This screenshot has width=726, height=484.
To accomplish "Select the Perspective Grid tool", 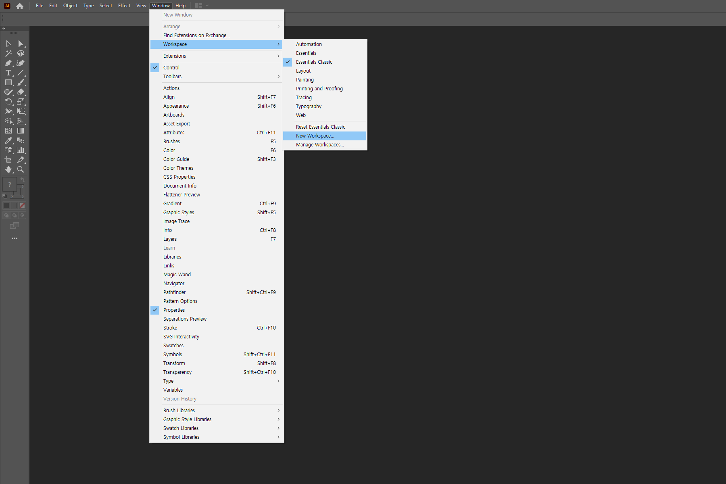I will click(x=21, y=121).
